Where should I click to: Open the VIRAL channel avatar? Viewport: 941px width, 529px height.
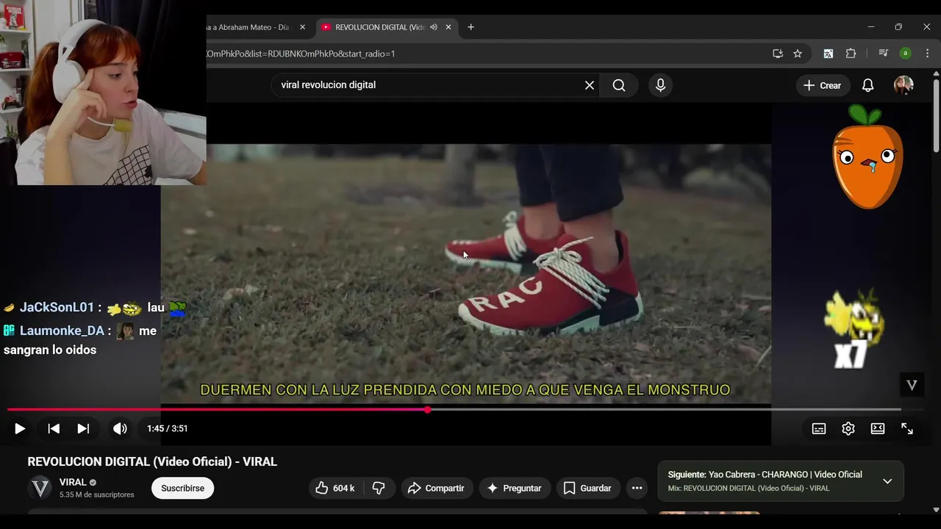[40, 487]
